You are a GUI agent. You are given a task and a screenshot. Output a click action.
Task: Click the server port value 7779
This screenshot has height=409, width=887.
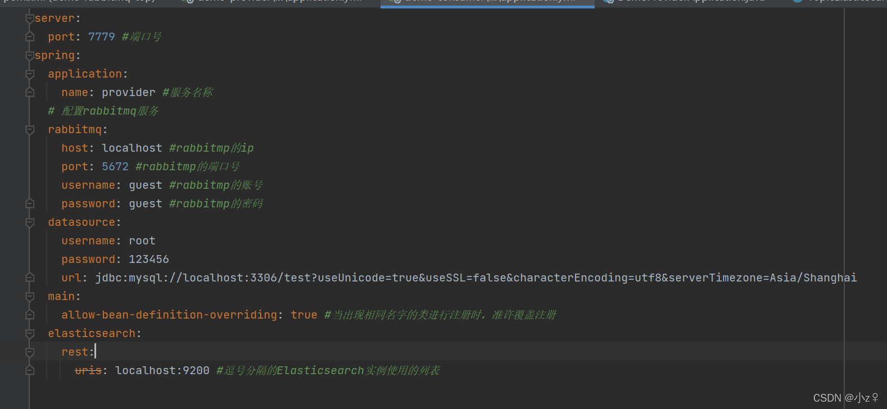pos(102,37)
